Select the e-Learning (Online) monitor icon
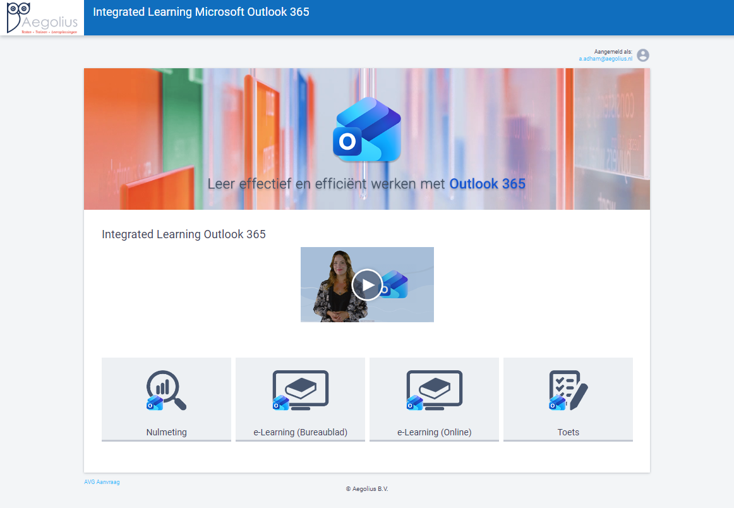 (x=434, y=390)
